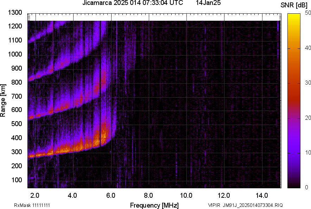
Task: Click the frequency tick label '2.0'
Action: 35,196
